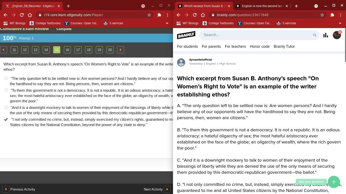Select the Edgenuity English 3B Recovery tab
This screenshot has width=346, height=194.
tap(33, 6)
